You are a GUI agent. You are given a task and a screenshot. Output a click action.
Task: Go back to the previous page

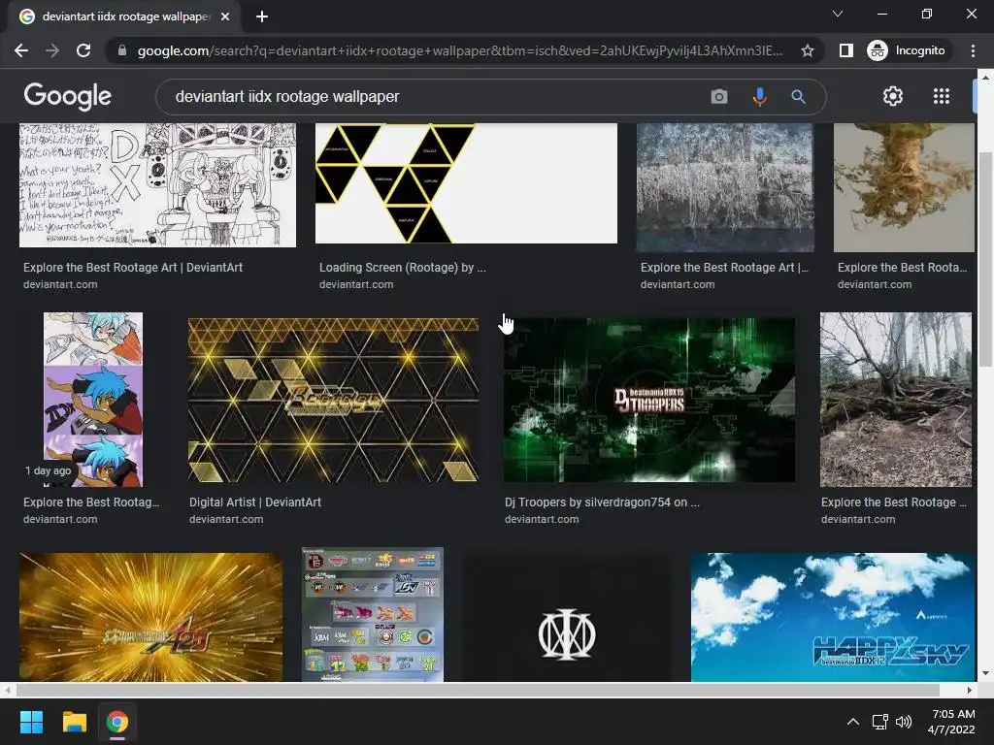coord(21,50)
